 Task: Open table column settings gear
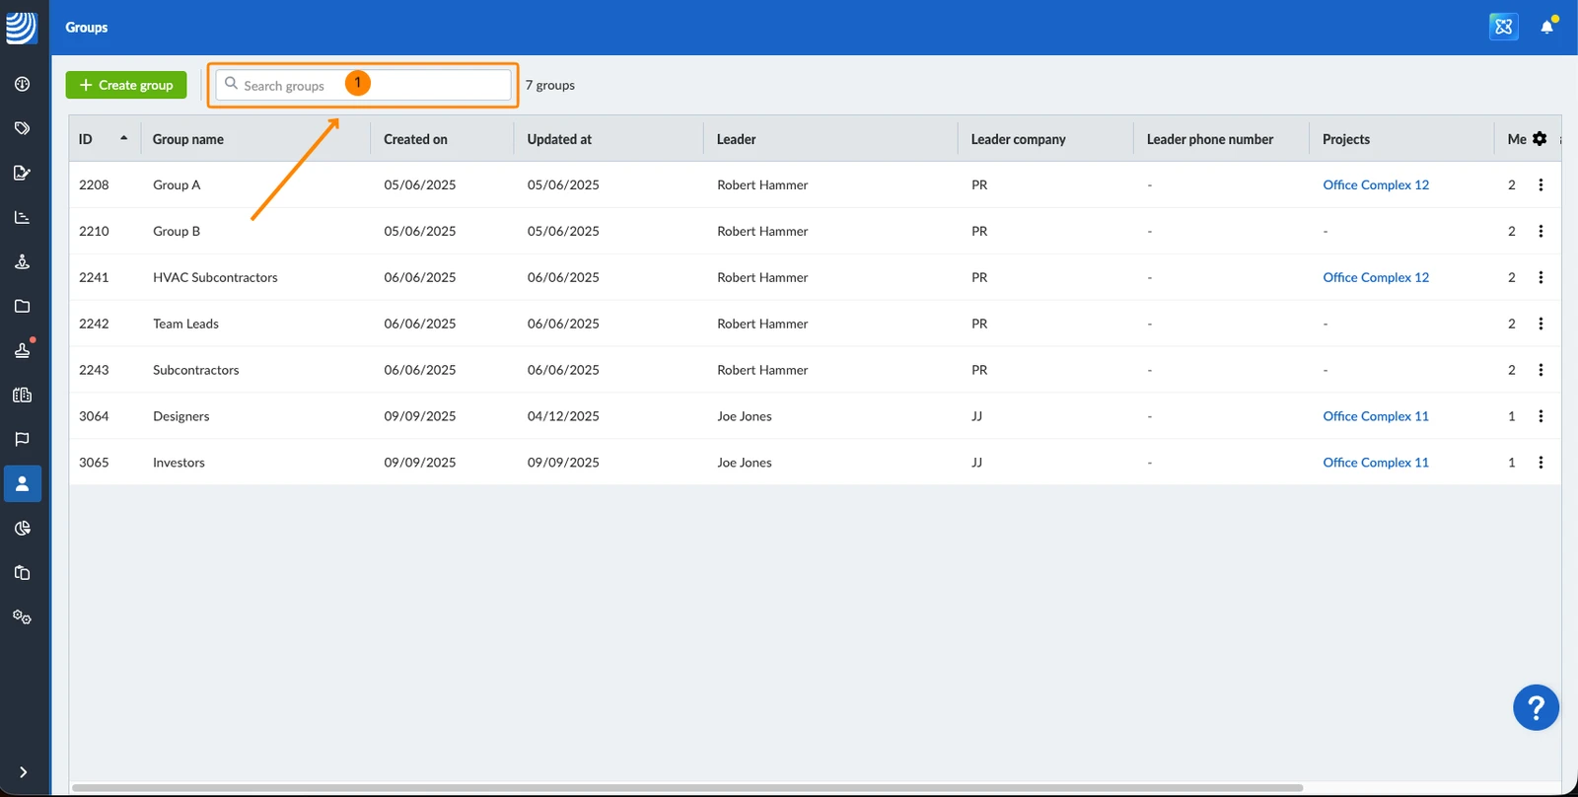click(x=1540, y=139)
